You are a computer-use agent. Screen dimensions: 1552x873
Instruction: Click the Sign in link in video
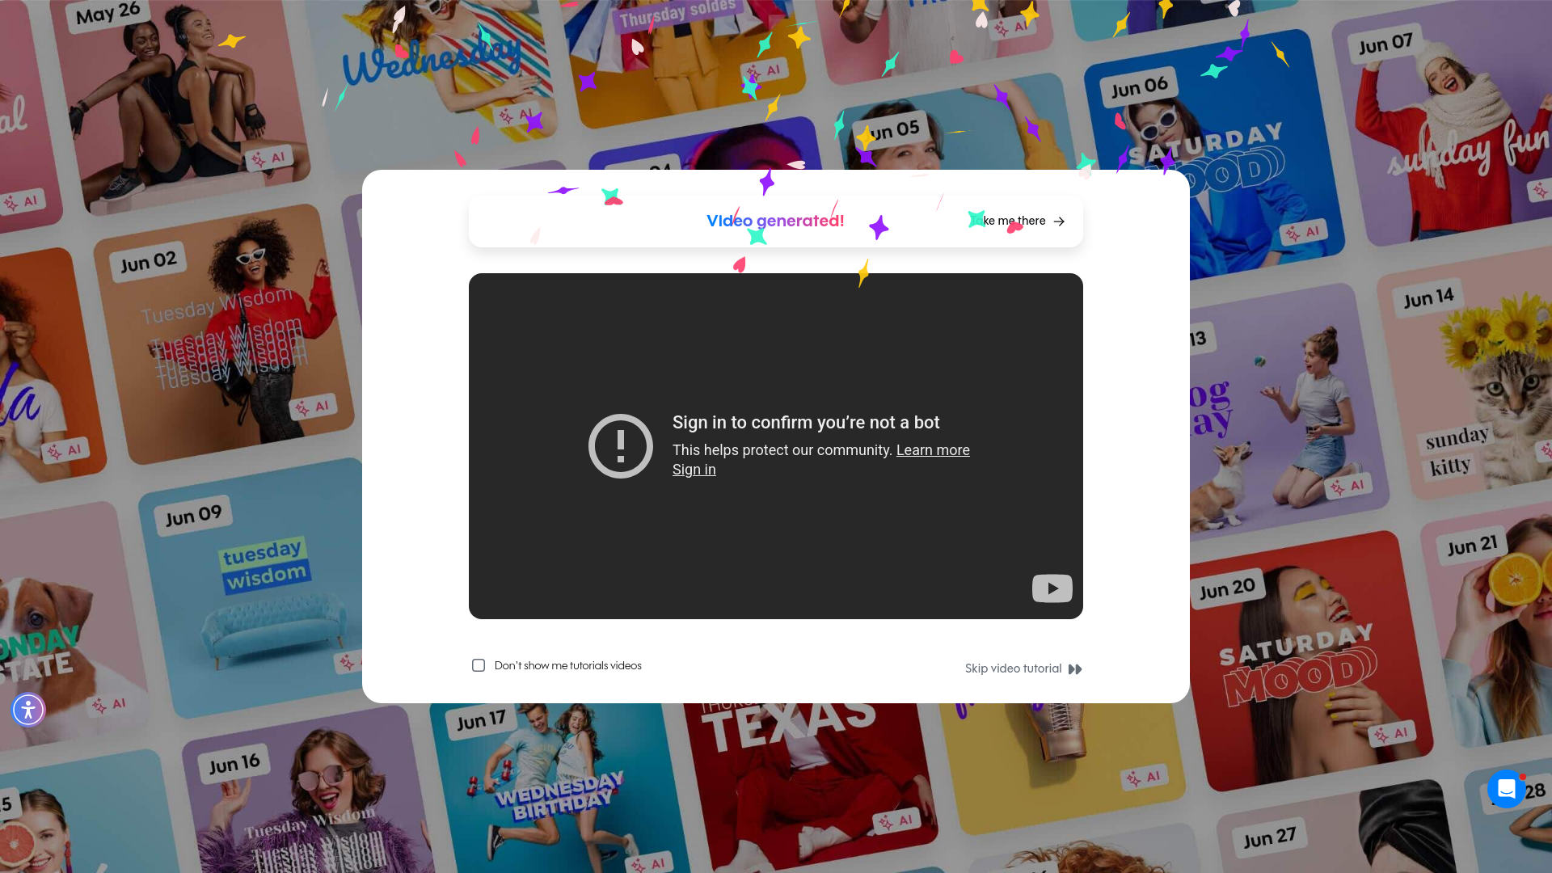coord(694,470)
